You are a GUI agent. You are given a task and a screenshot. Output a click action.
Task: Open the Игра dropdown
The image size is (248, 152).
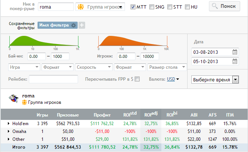click(24, 67)
